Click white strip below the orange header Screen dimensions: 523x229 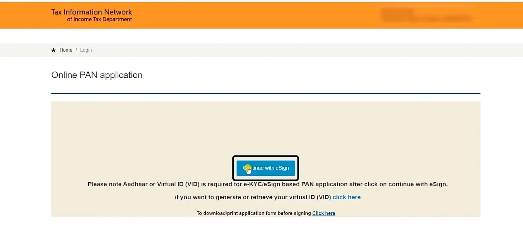point(261,36)
